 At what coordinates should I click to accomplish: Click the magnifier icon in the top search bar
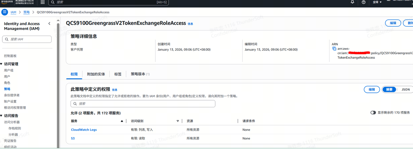(53, 2)
